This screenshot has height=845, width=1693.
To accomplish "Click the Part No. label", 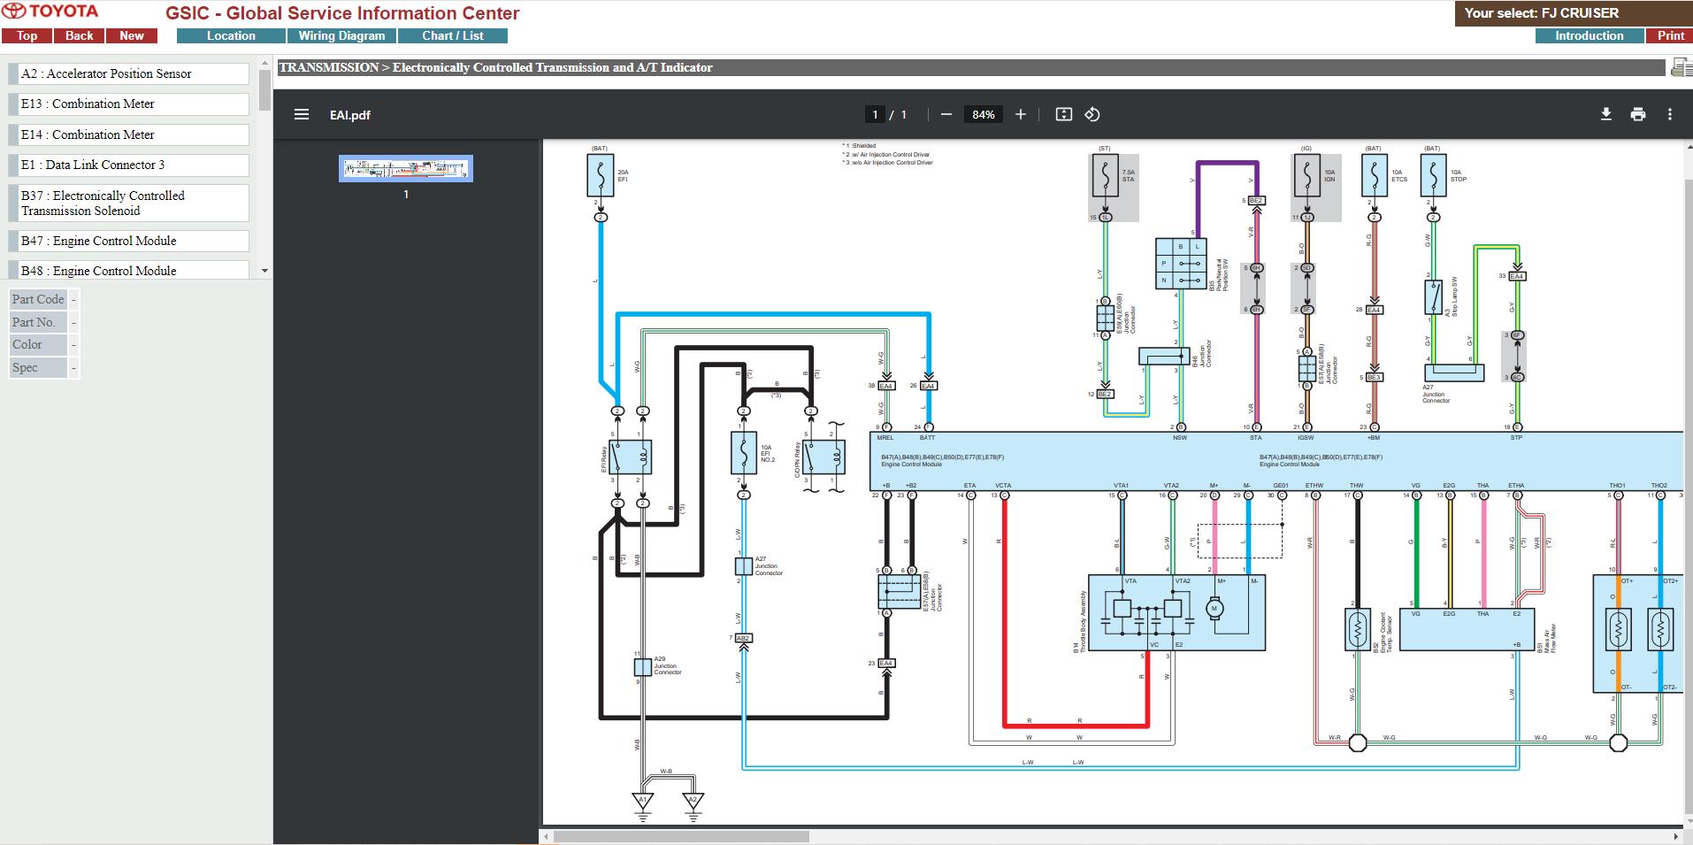I will (x=38, y=322).
